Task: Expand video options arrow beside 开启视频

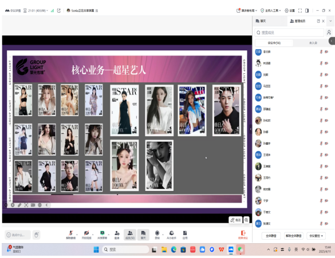Action: pyautogui.click(x=93, y=235)
